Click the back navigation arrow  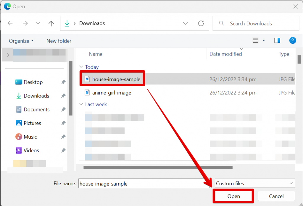pyautogui.click(x=10, y=23)
